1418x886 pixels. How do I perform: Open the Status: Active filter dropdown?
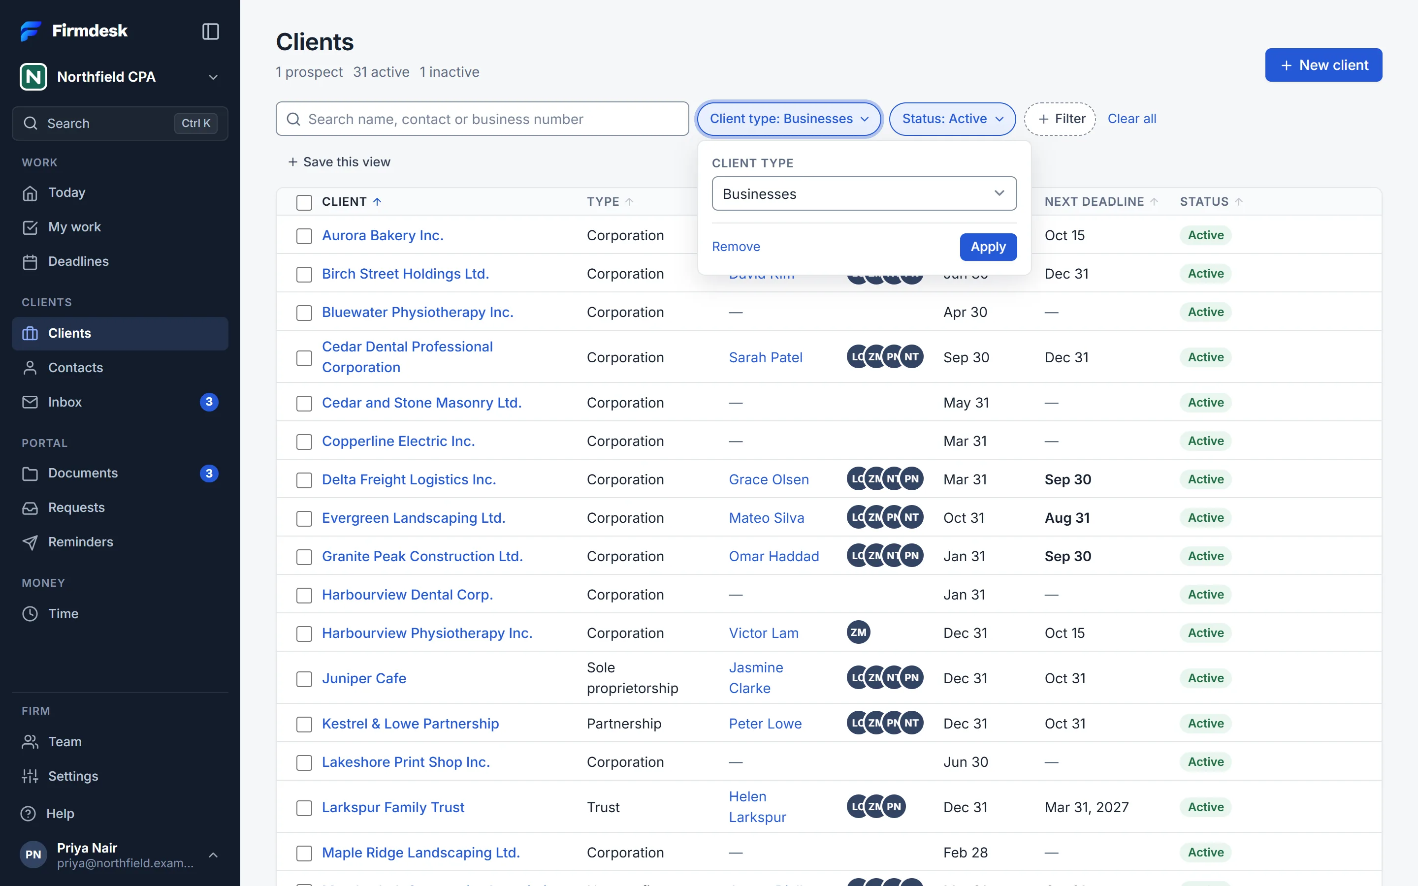pyautogui.click(x=952, y=119)
